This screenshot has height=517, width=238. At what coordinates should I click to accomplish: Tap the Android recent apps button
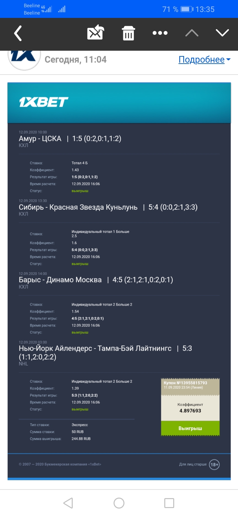[x=169, y=503]
